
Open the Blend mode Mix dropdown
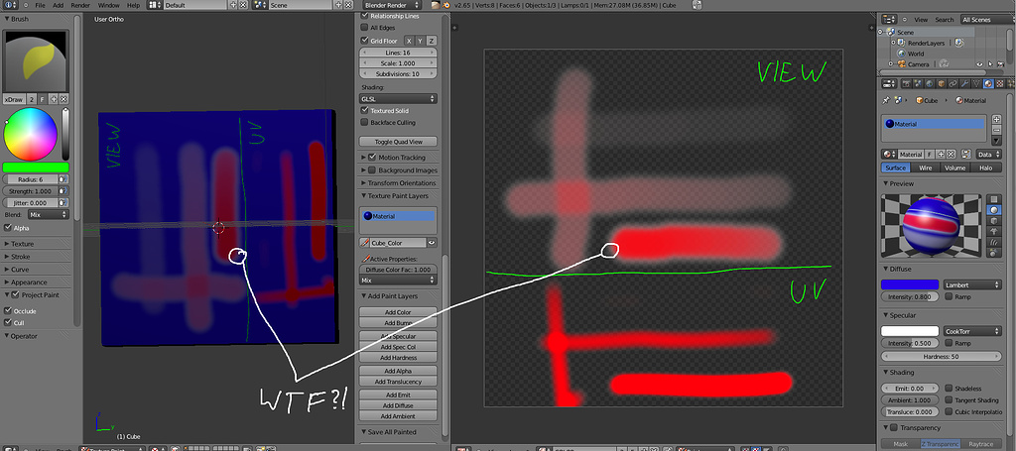click(48, 214)
